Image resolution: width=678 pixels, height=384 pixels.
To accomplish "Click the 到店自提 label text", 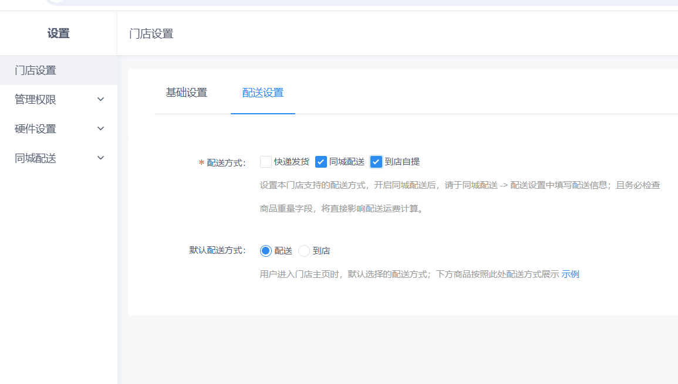I will pos(402,162).
